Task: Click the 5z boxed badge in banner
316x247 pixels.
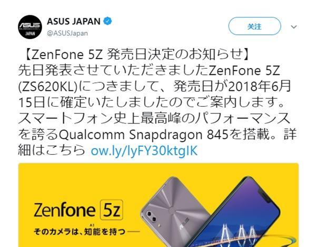Action: coord(112,210)
